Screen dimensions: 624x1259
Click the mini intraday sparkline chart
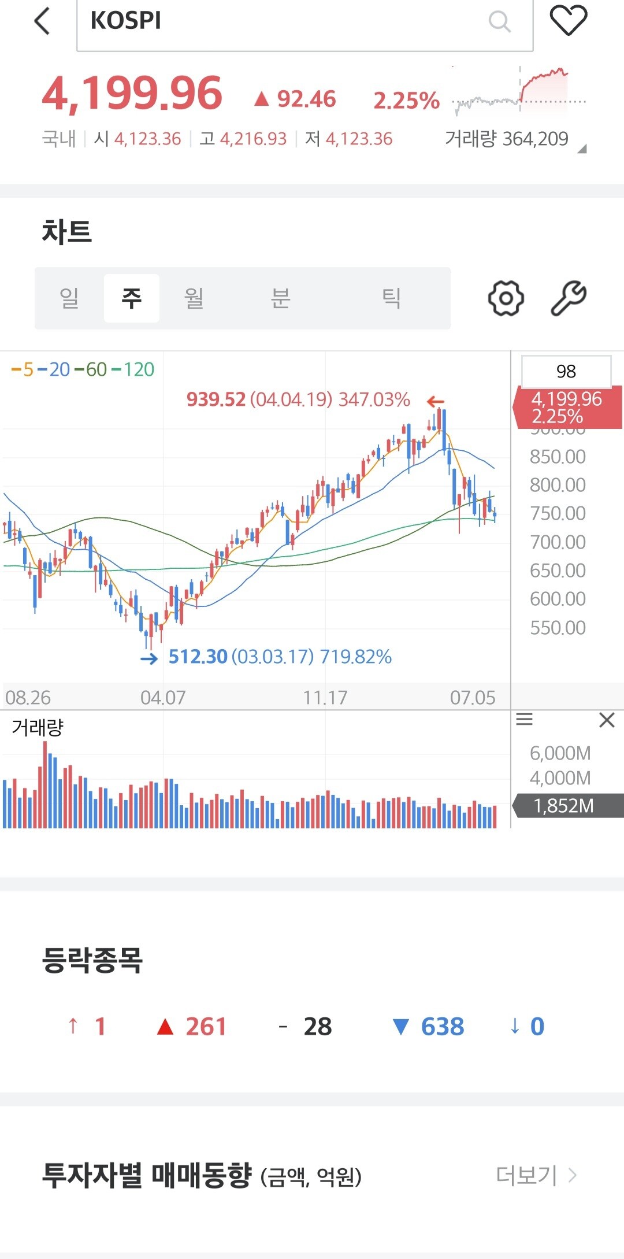519,91
